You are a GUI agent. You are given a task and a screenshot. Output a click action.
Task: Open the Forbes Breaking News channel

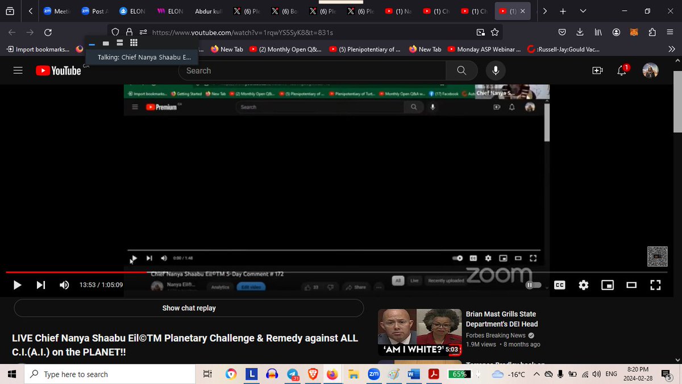tap(496, 335)
